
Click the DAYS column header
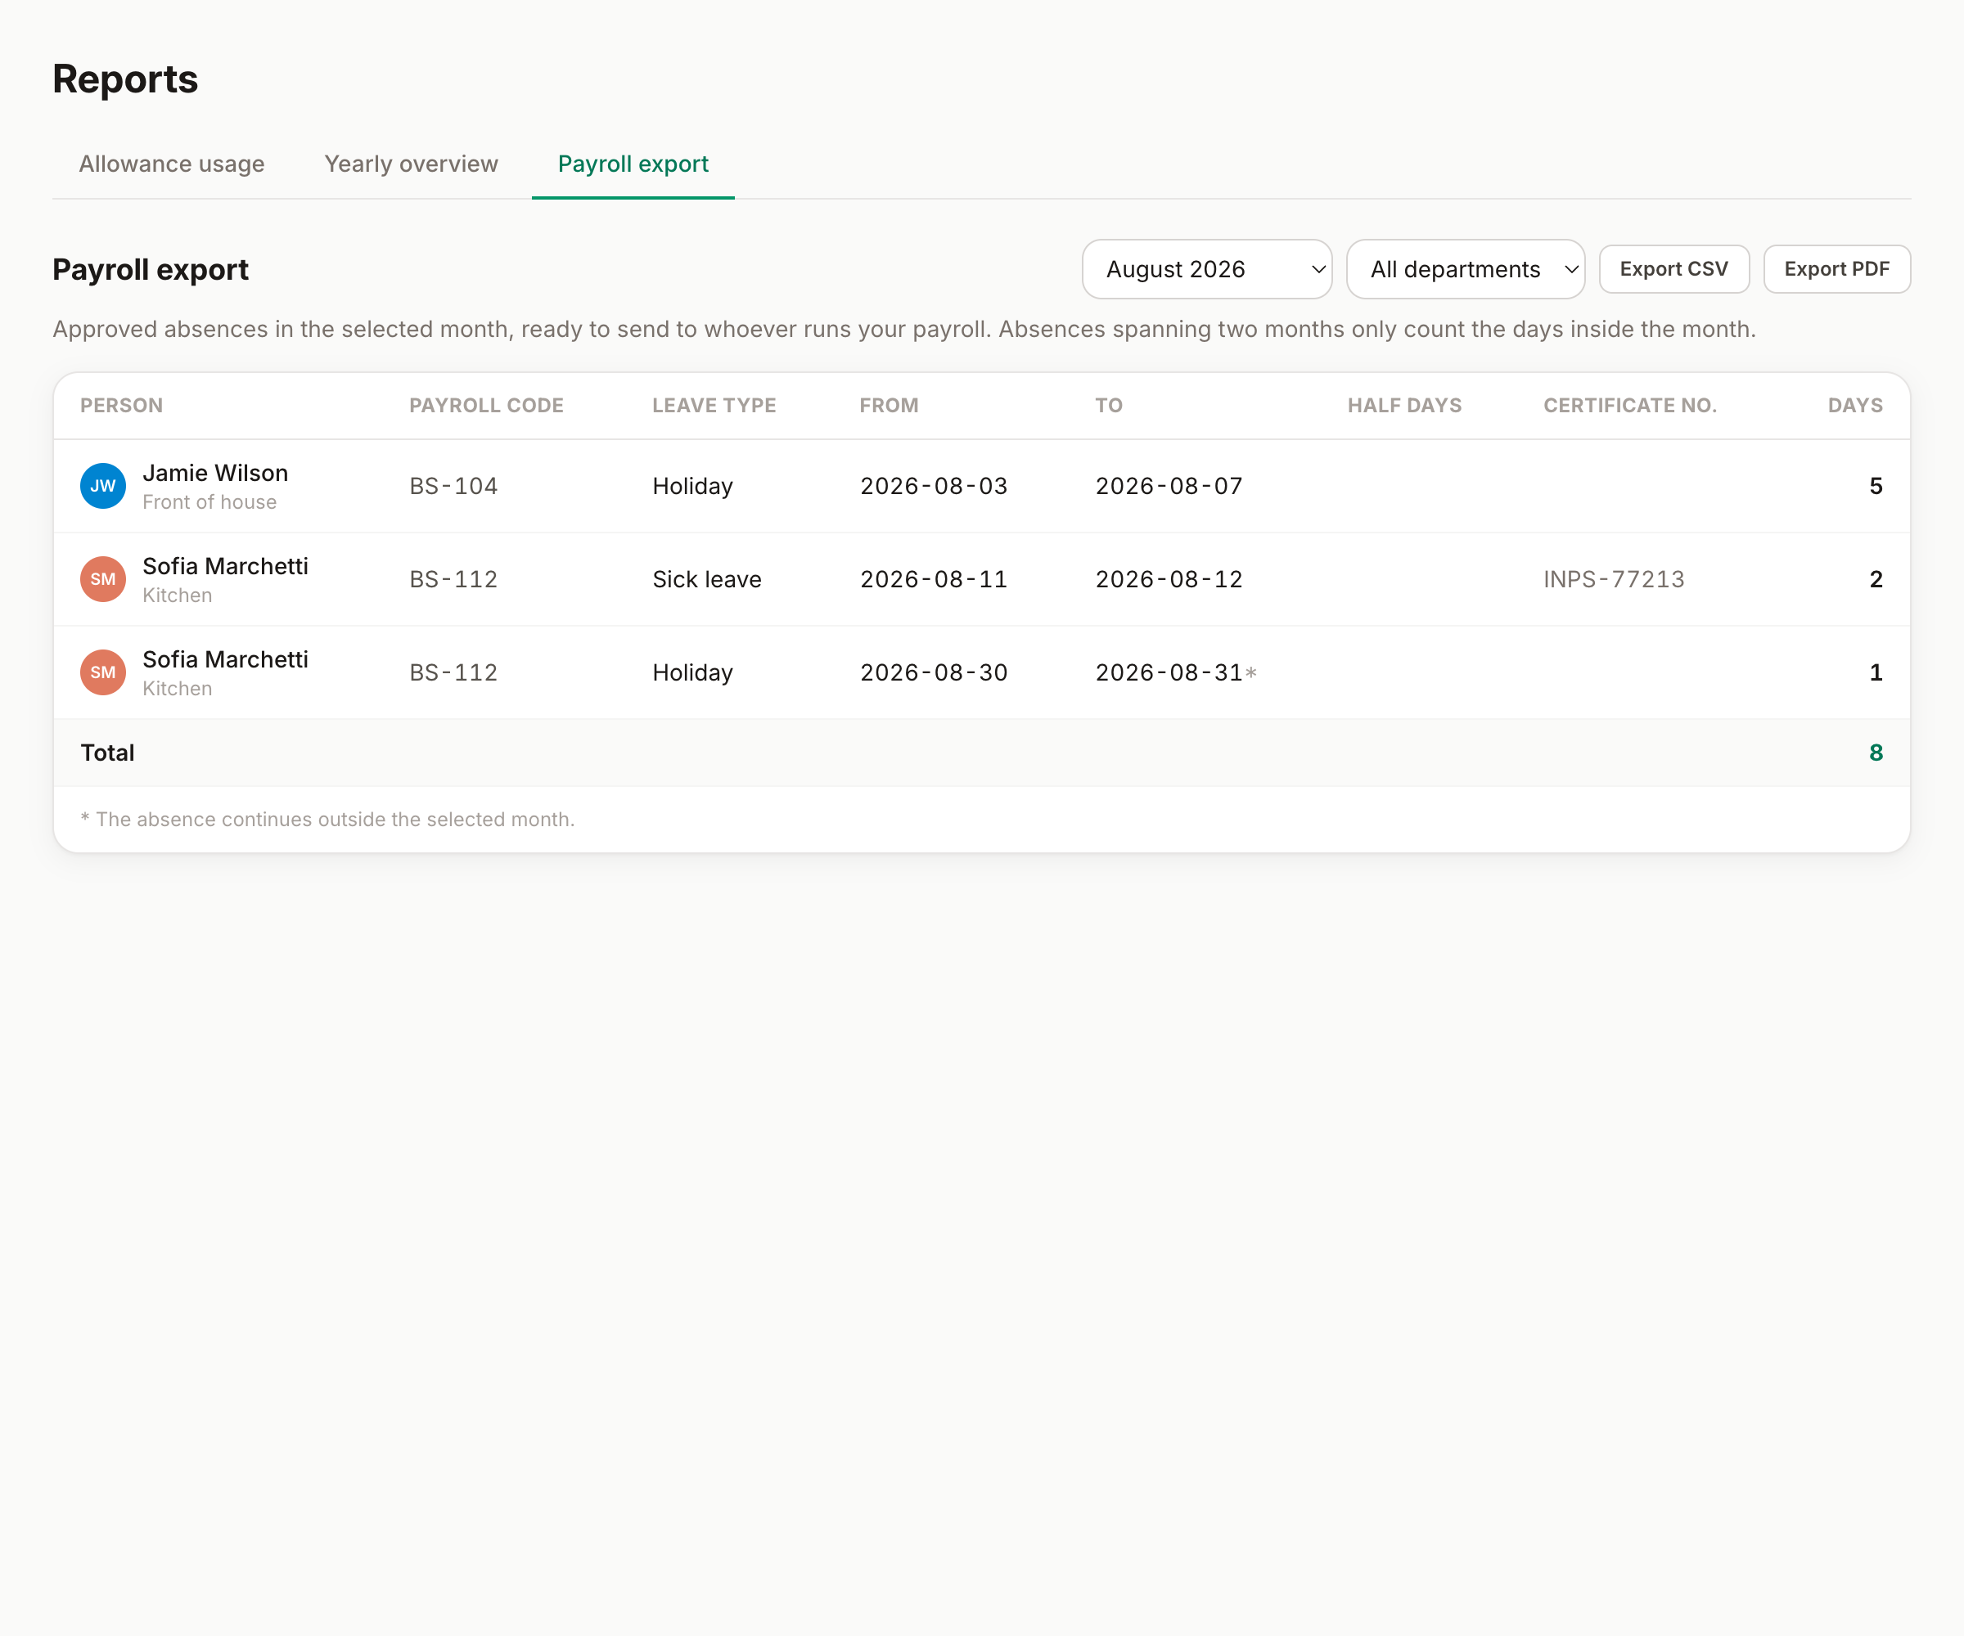[1855, 406]
